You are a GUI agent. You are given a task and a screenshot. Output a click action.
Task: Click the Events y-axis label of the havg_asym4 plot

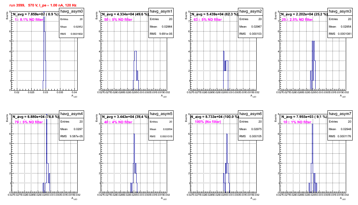[7, 118]
